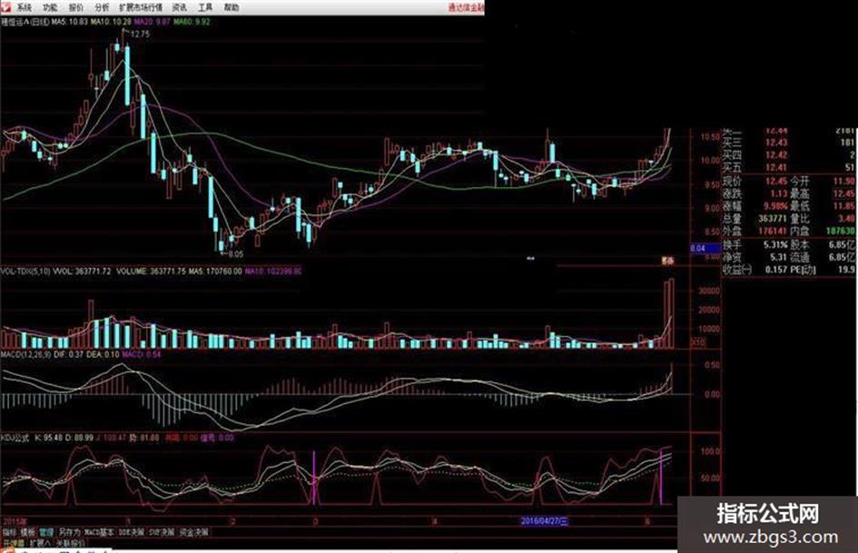Click the 关联报价 tab
This screenshot has height=553, width=858.
[x=71, y=543]
